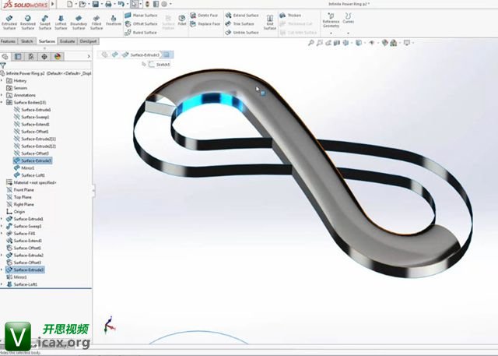The width and height of the screenshot is (498, 356).
Task: Open the dropdown arrow next to Save
Action: pyautogui.click(x=101, y=4)
